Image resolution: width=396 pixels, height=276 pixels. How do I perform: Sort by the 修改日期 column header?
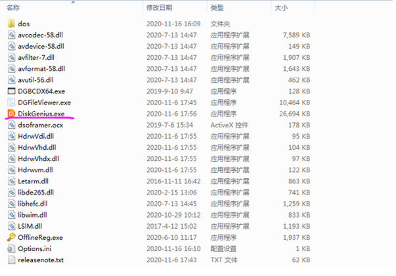click(x=160, y=8)
